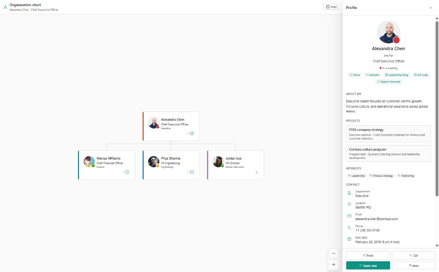Click the Mentoring interest tag

[406, 175]
